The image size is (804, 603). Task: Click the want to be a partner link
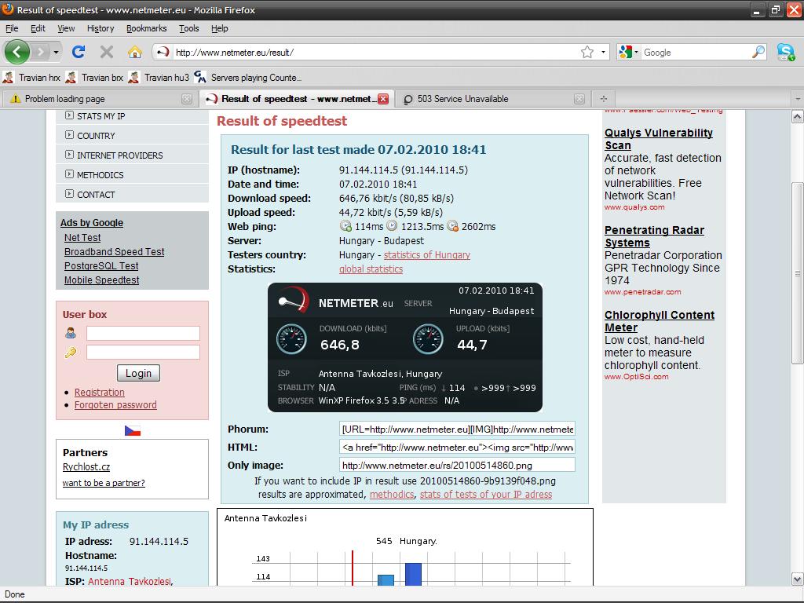tap(104, 483)
